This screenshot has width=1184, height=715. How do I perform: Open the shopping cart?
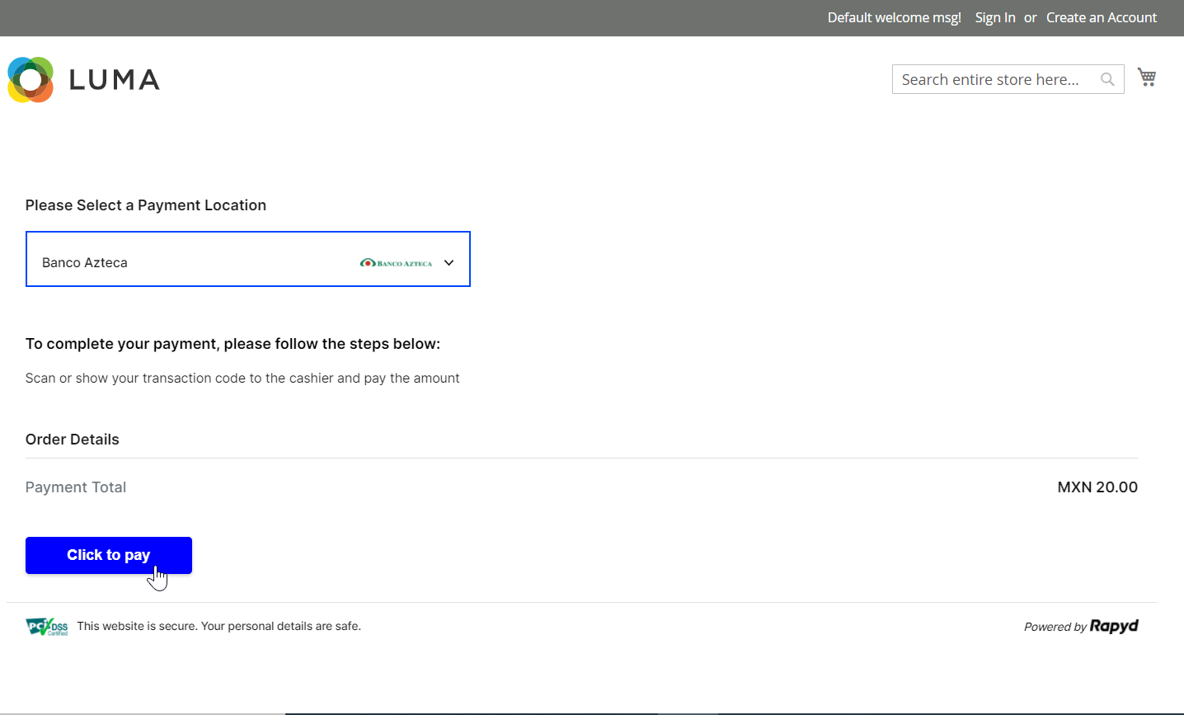pos(1146,78)
